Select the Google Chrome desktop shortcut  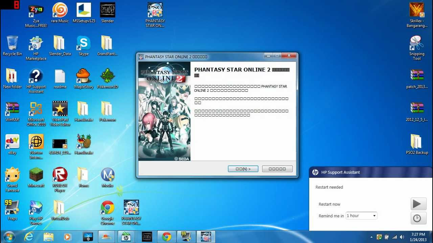point(108,213)
